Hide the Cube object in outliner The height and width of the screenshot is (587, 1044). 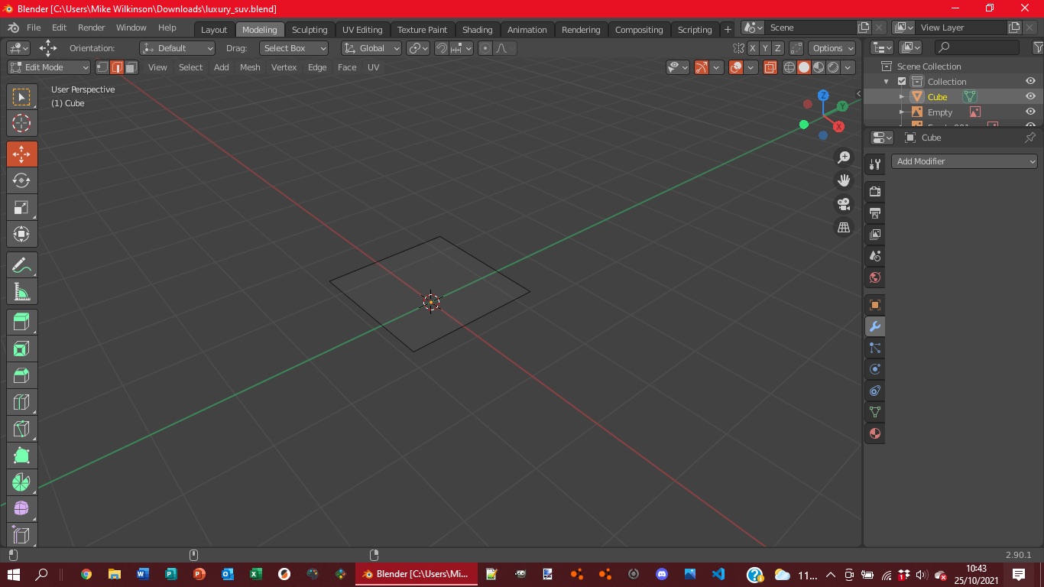pyautogui.click(x=1030, y=97)
